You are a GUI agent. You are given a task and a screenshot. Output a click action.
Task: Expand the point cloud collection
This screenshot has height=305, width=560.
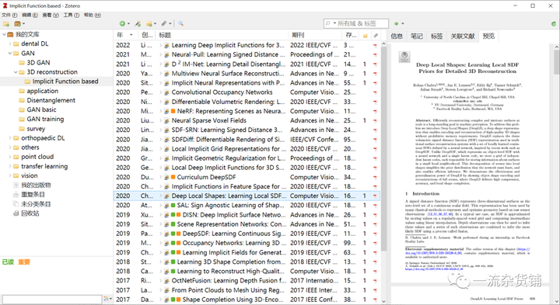pyautogui.click(x=10, y=157)
